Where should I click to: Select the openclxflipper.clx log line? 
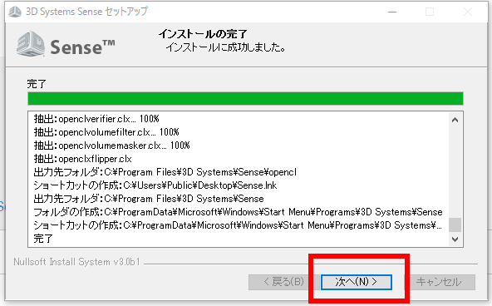(x=83, y=159)
